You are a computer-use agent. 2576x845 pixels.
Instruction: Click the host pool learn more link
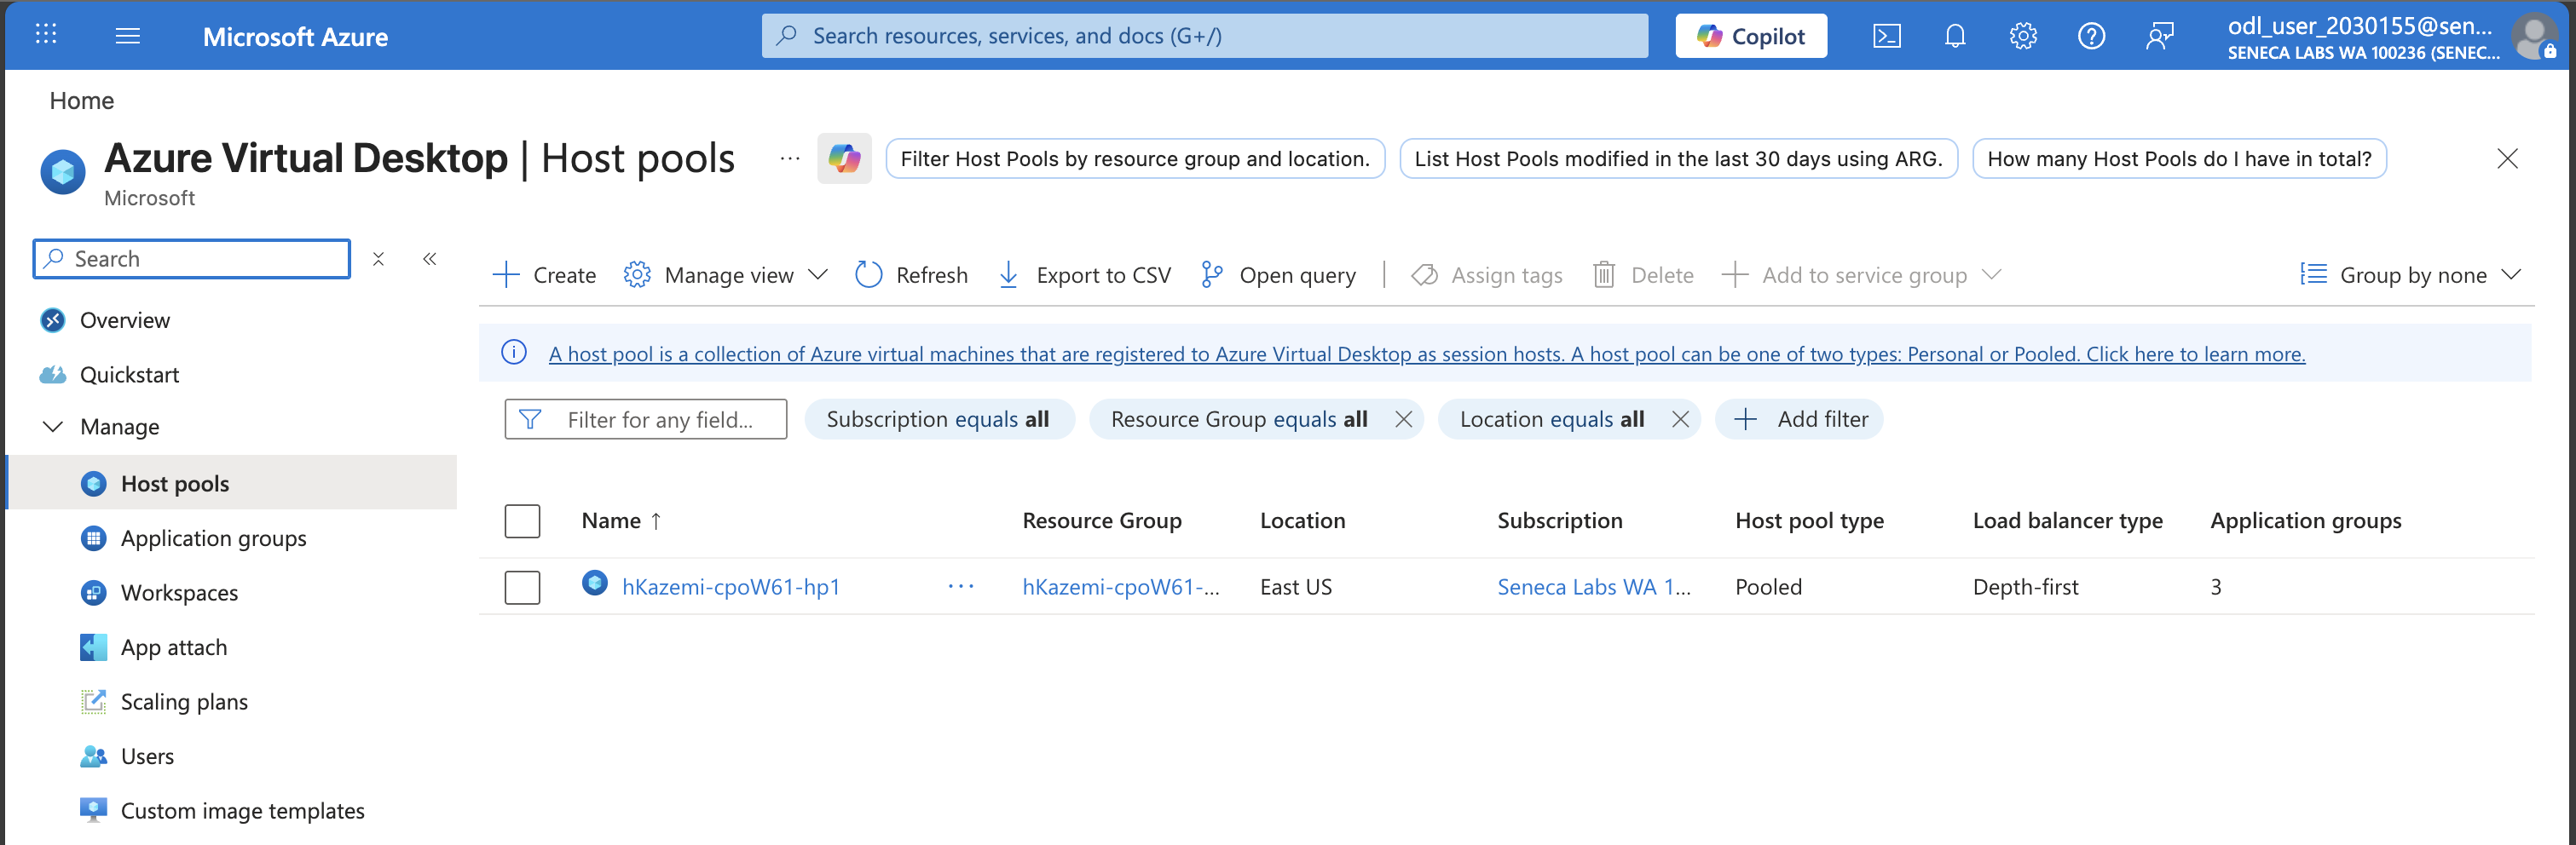pyautogui.click(x=1427, y=354)
